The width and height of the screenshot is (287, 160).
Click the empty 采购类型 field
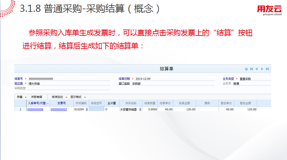(x=69, y=88)
